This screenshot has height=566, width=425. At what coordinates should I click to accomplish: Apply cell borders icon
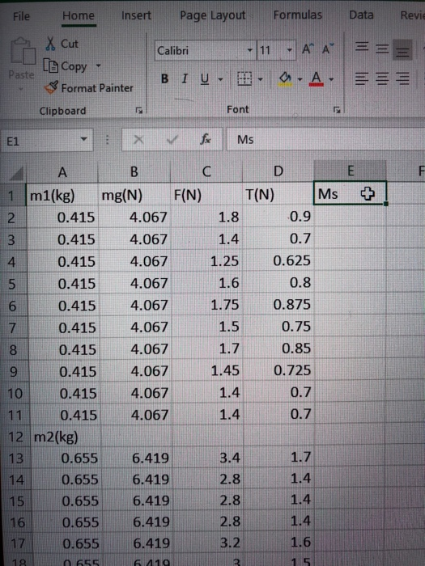(244, 78)
